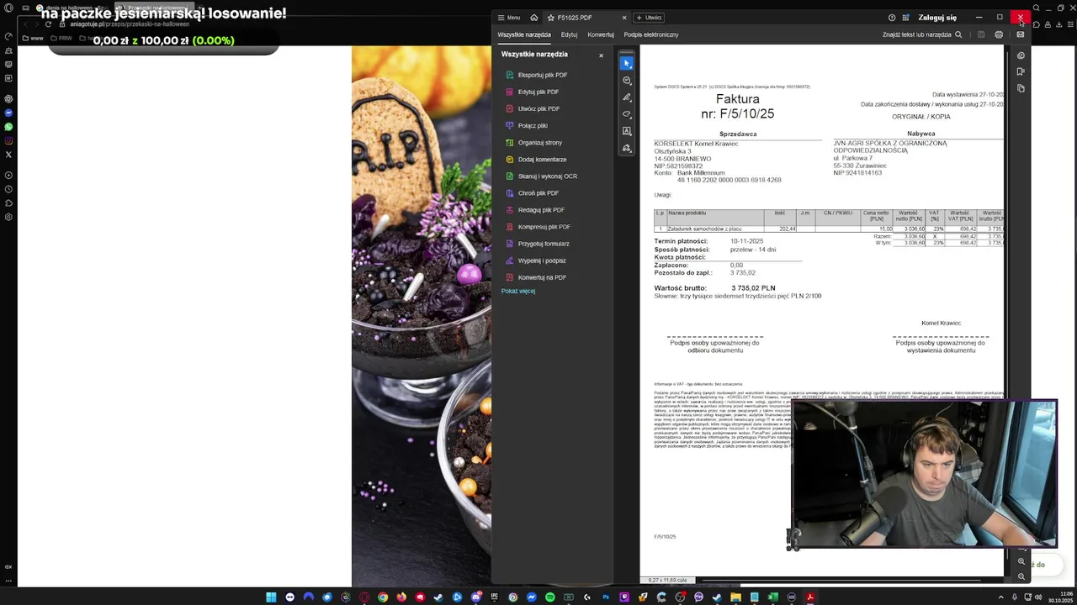The height and width of the screenshot is (605, 1077).
Task: Open the Dodaj komentarze tool
Action: pyautogui.click(x=536, y=159)
